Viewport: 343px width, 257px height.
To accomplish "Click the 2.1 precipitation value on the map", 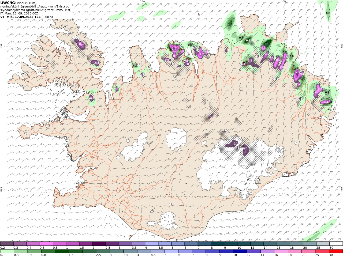I will pos(267,43).
